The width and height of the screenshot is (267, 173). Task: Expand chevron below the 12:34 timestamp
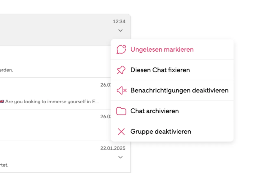click(x=120, y=30)
